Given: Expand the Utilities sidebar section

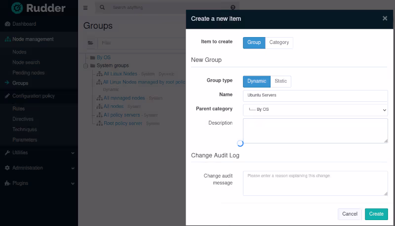Looking at the screenshot, I should coord(39,153).
